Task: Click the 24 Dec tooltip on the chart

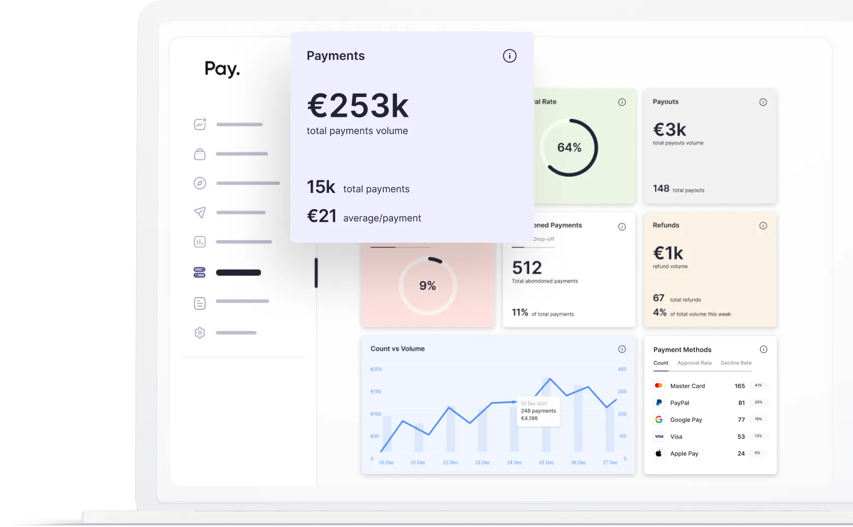Action: 538,411
